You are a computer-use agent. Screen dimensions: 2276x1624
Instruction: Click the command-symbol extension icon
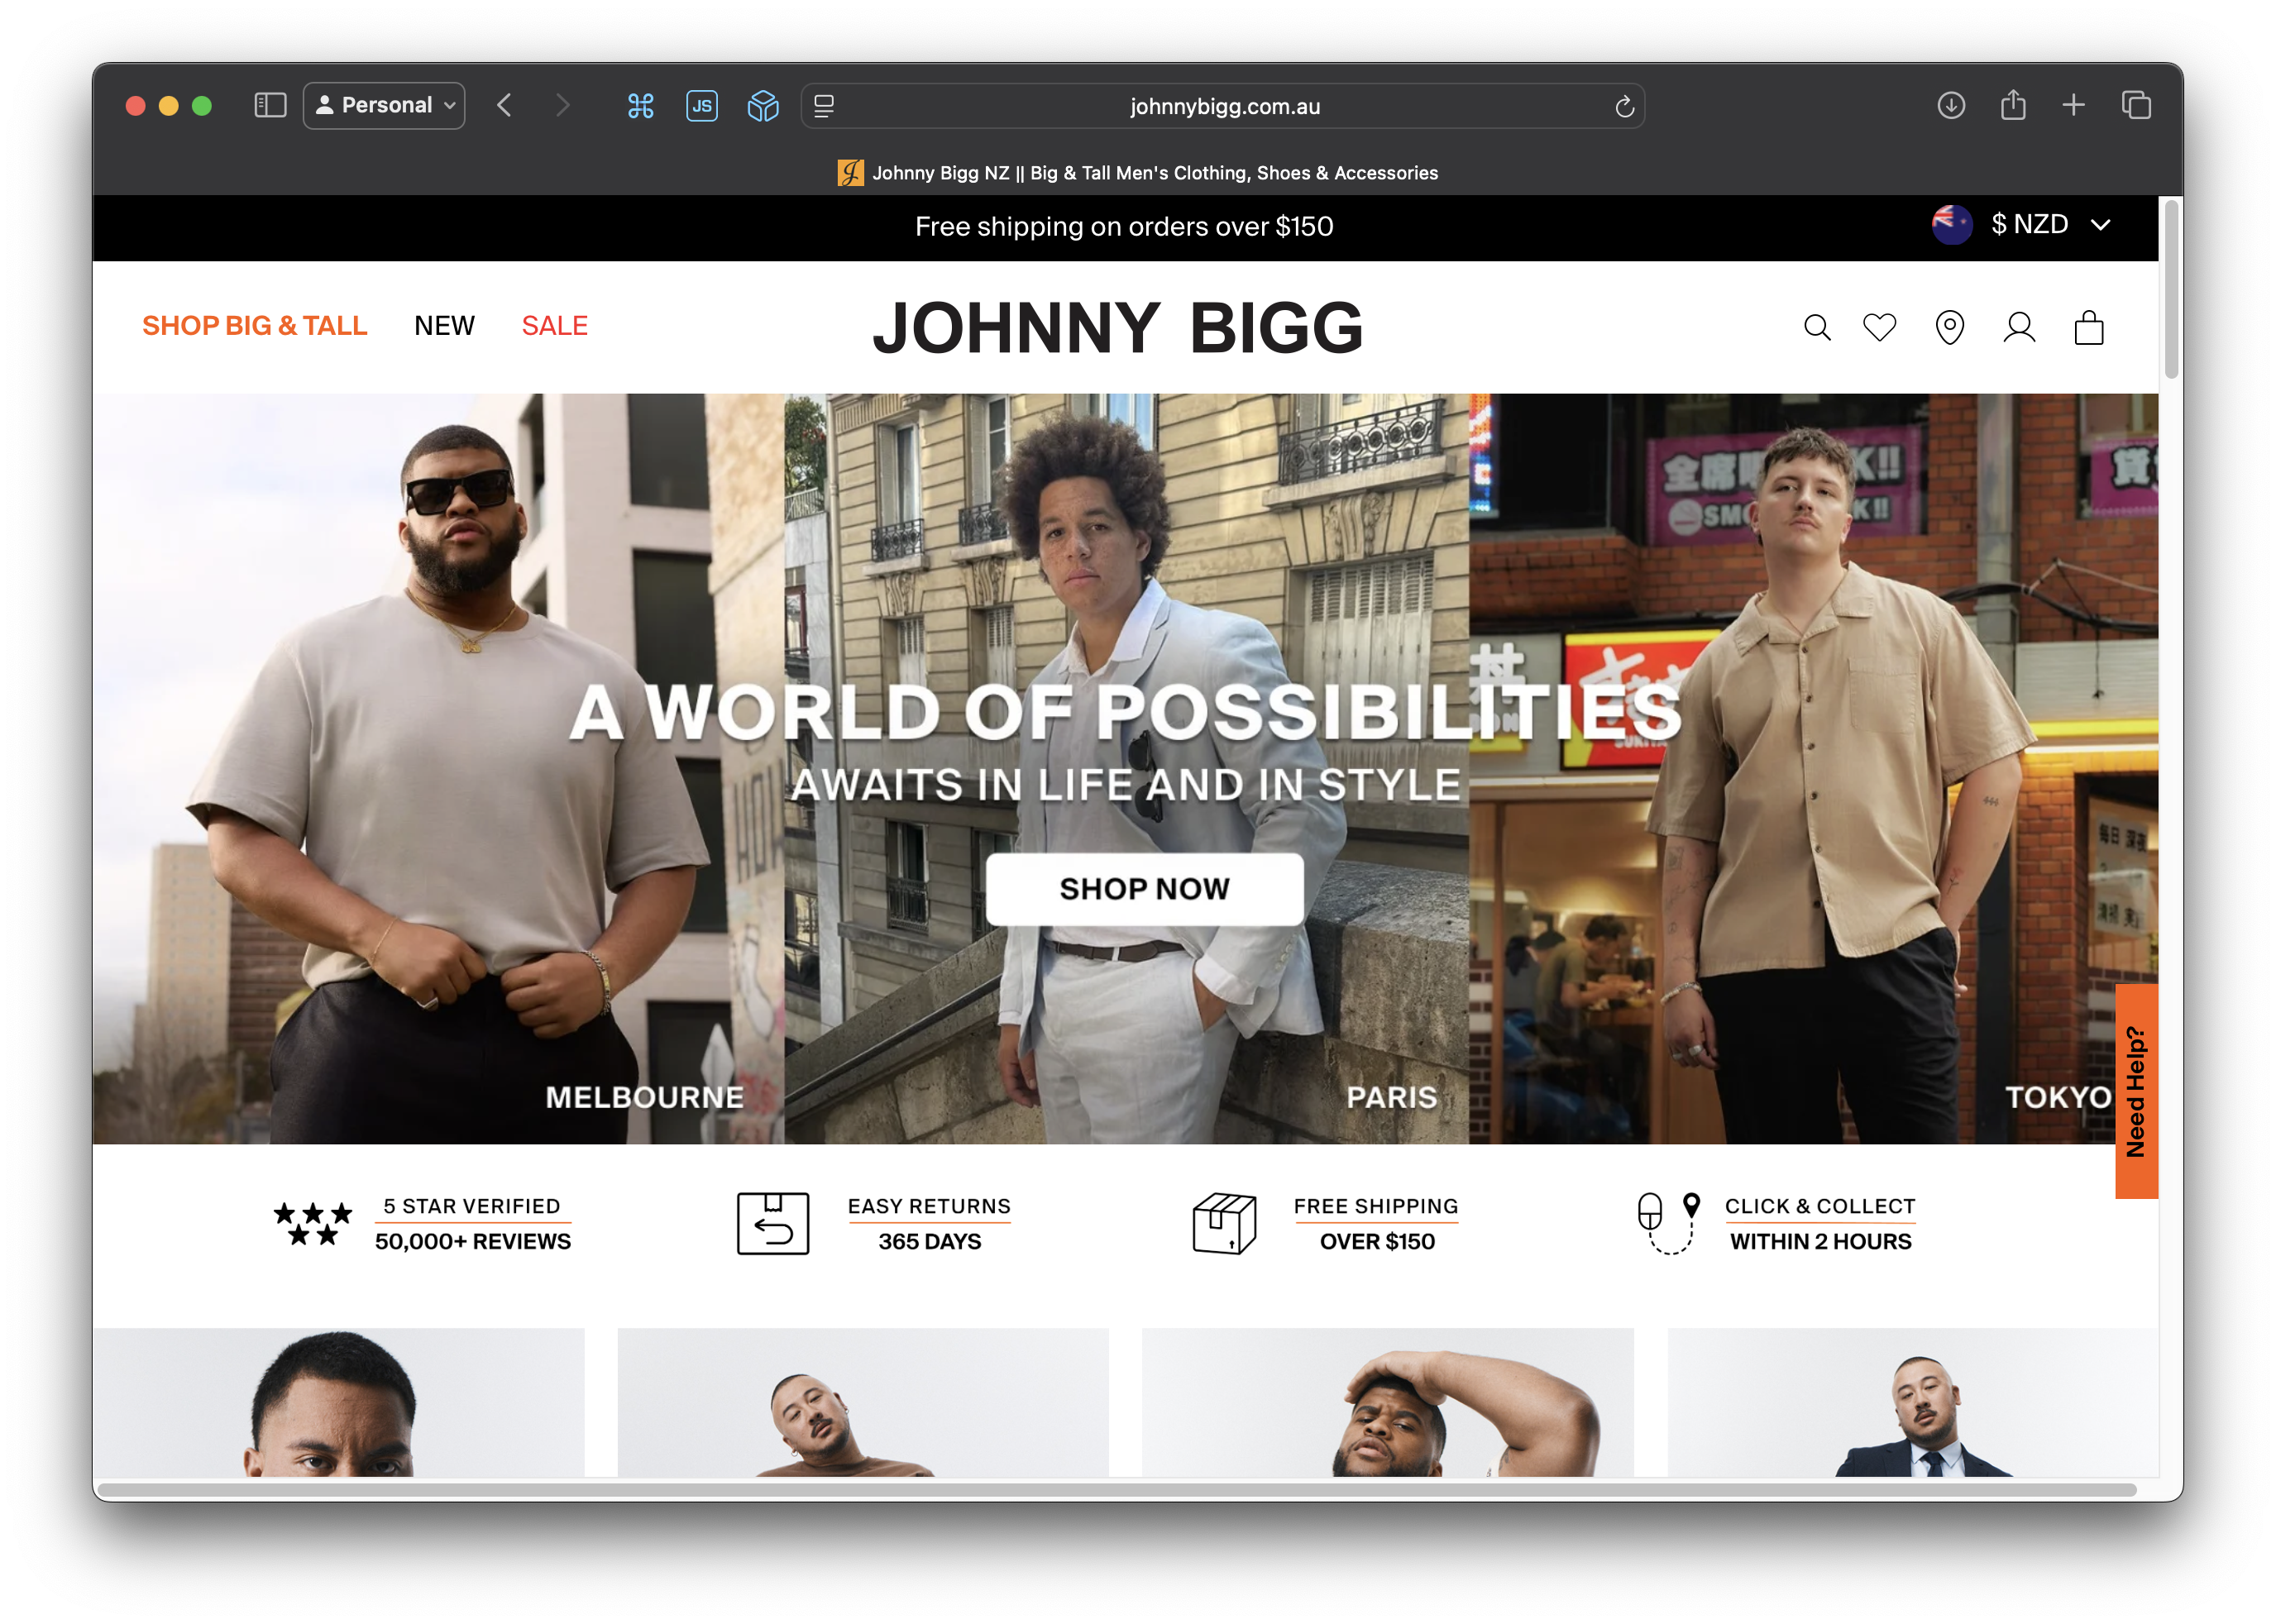(x=641, y=106)
